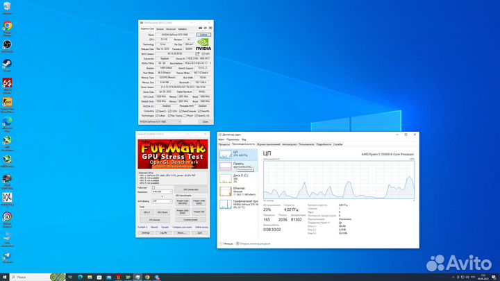Open Telegram desktop icon
500x281 pixels.
(x=7, y=257)
